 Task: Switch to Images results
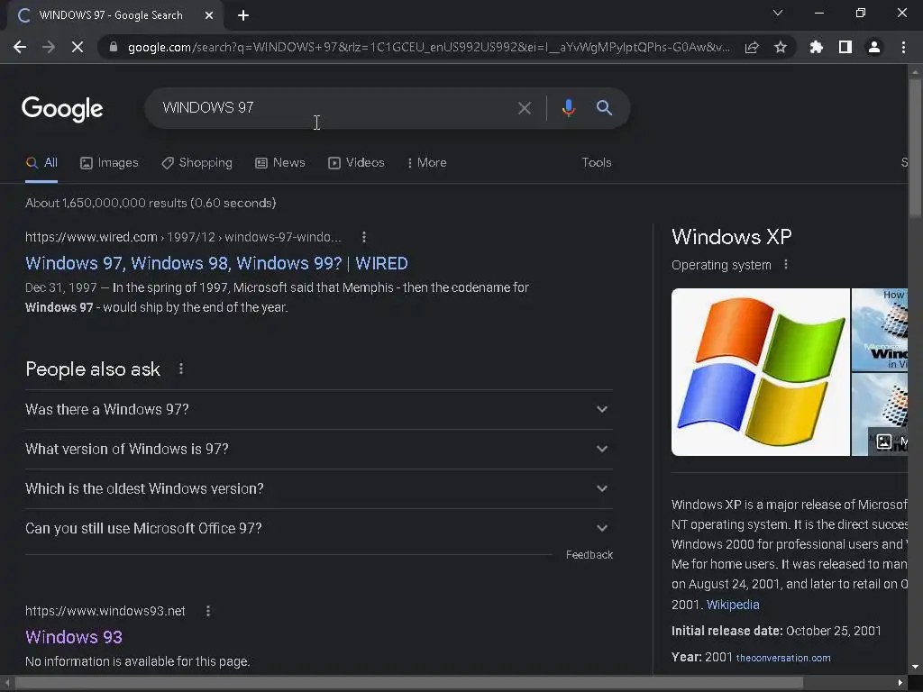[x=109, y=163]
